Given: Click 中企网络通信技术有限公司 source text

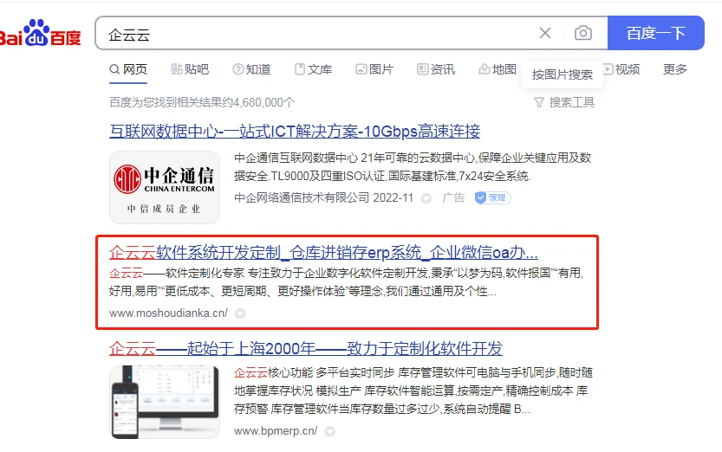Looking at the screenshot, I should (302, 197).
